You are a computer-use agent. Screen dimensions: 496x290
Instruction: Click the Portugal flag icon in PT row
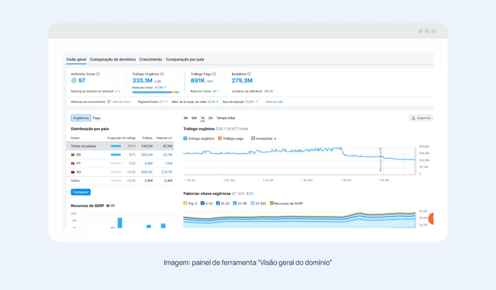click(73, 163)
